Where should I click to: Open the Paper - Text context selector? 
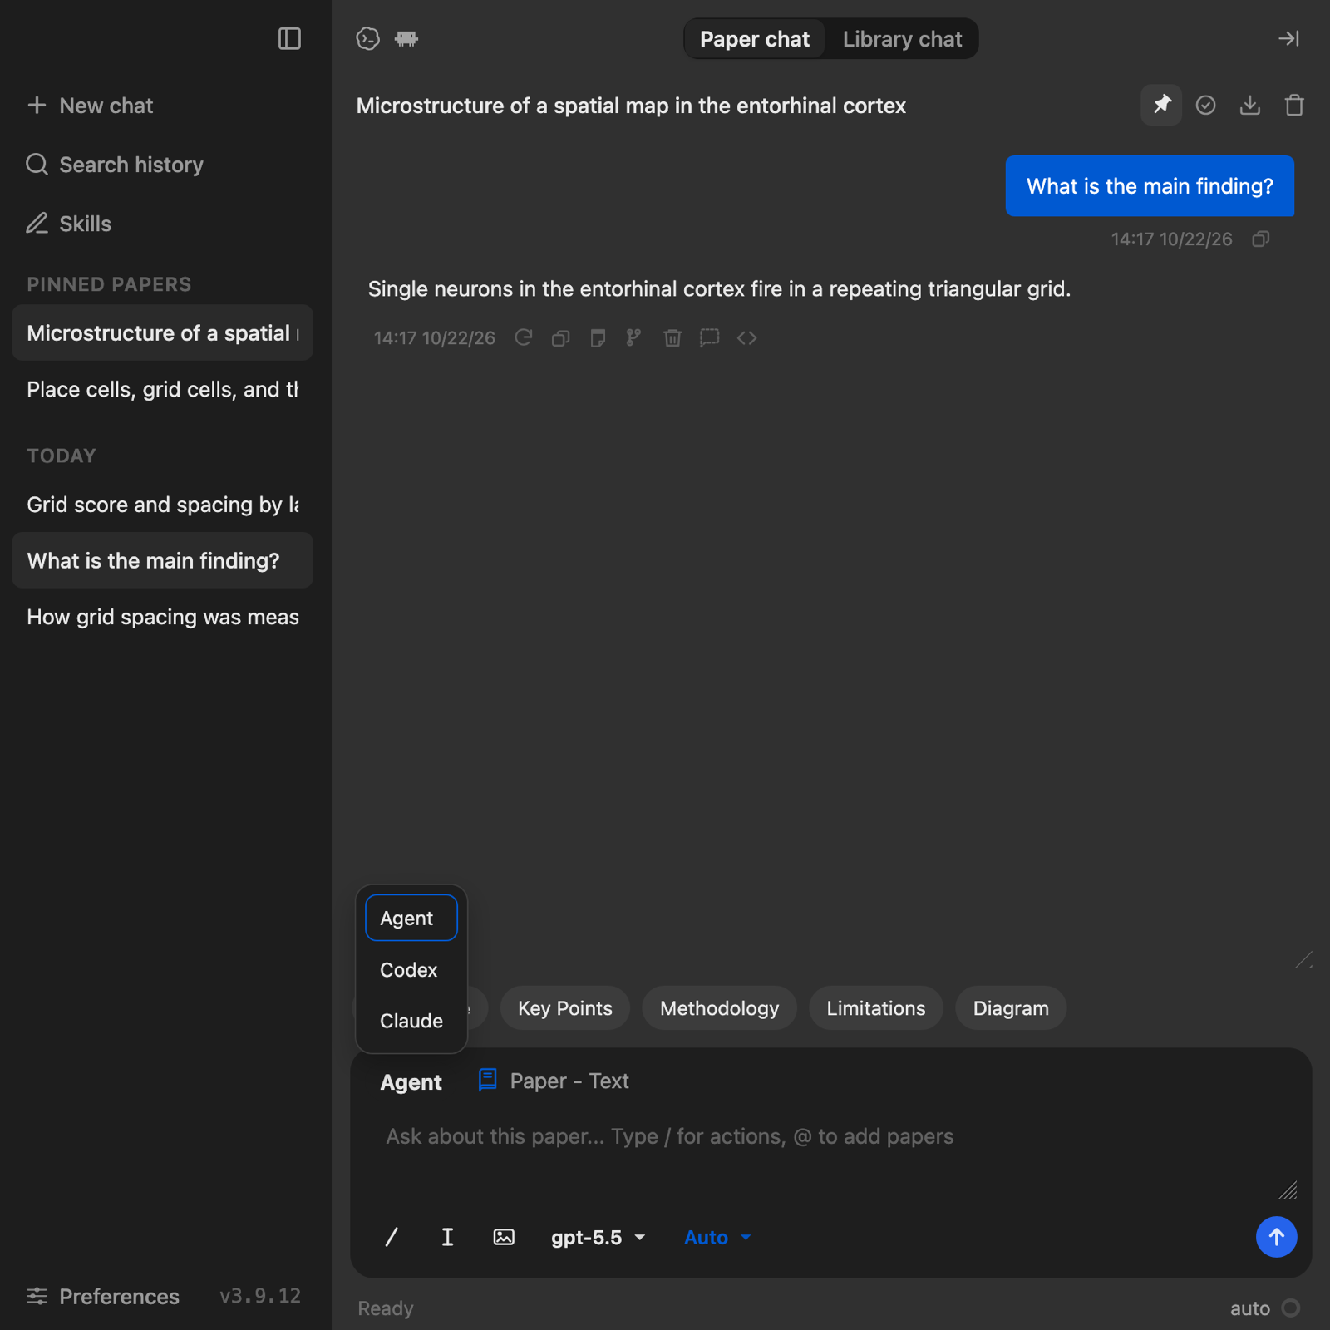[554, 1081]
